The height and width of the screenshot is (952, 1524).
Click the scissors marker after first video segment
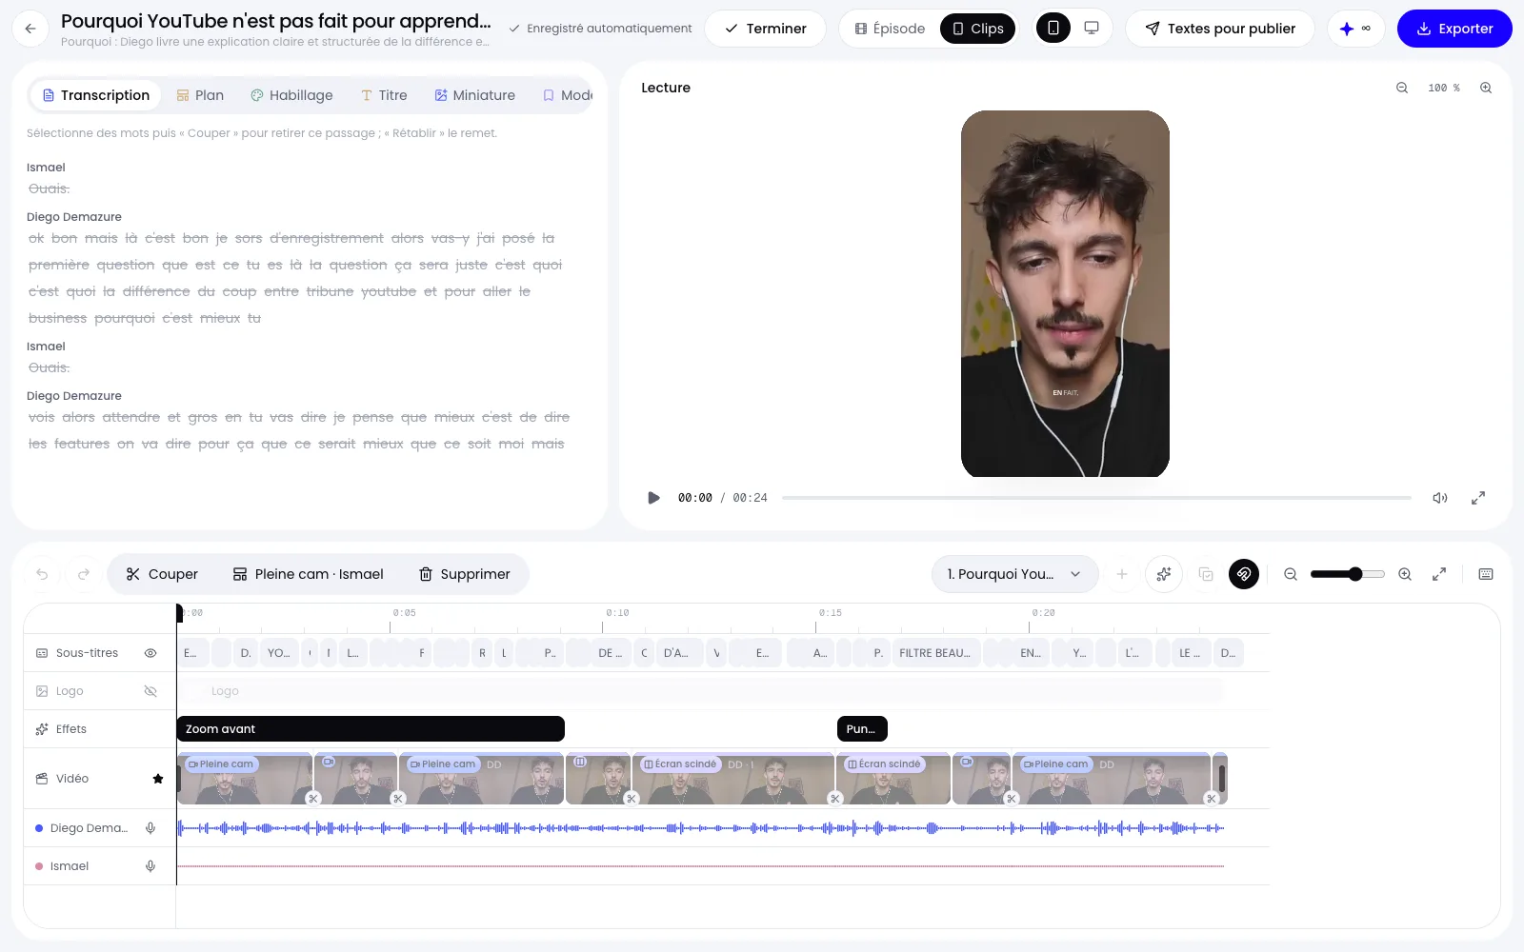coord(312,798)
